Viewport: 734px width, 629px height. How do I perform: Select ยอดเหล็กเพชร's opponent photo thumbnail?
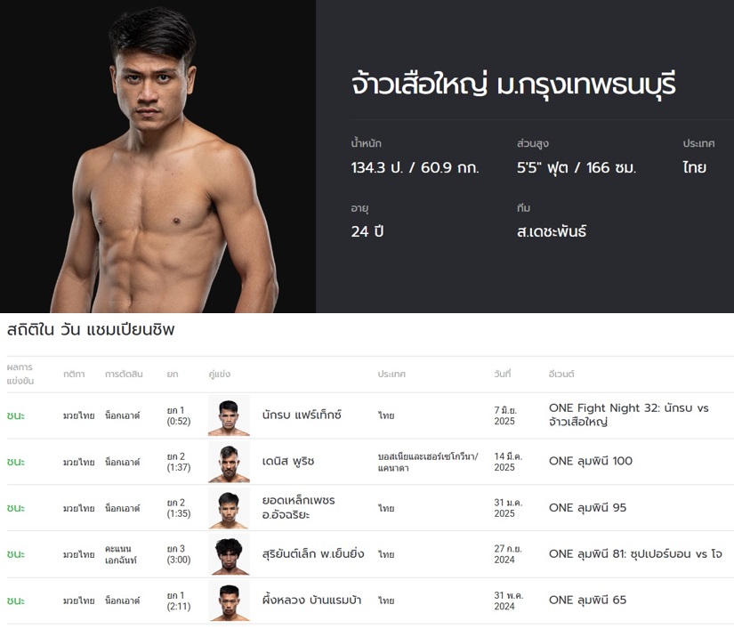coord(229,508)
